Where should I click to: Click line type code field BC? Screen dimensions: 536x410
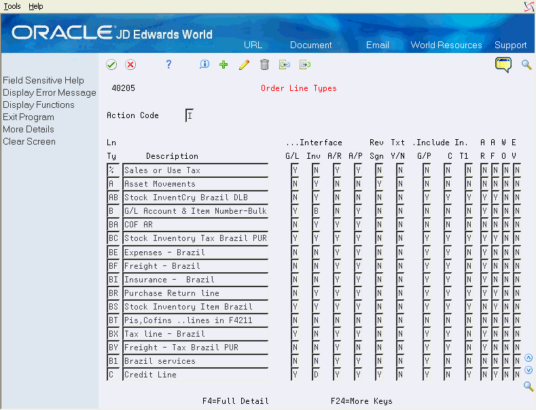pos(113,238)
